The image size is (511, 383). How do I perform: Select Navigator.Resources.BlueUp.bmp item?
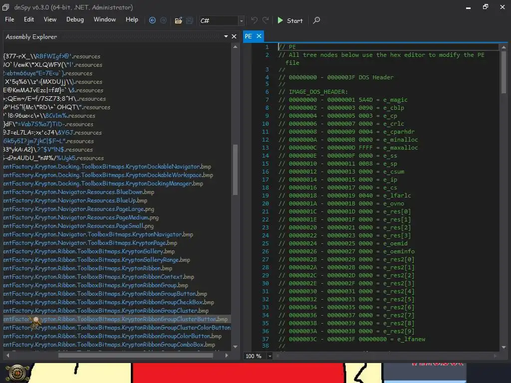[x=75, y=200]
